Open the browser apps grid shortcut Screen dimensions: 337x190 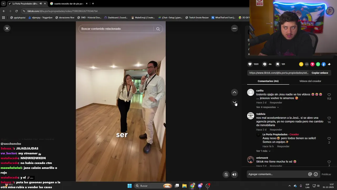3,18
